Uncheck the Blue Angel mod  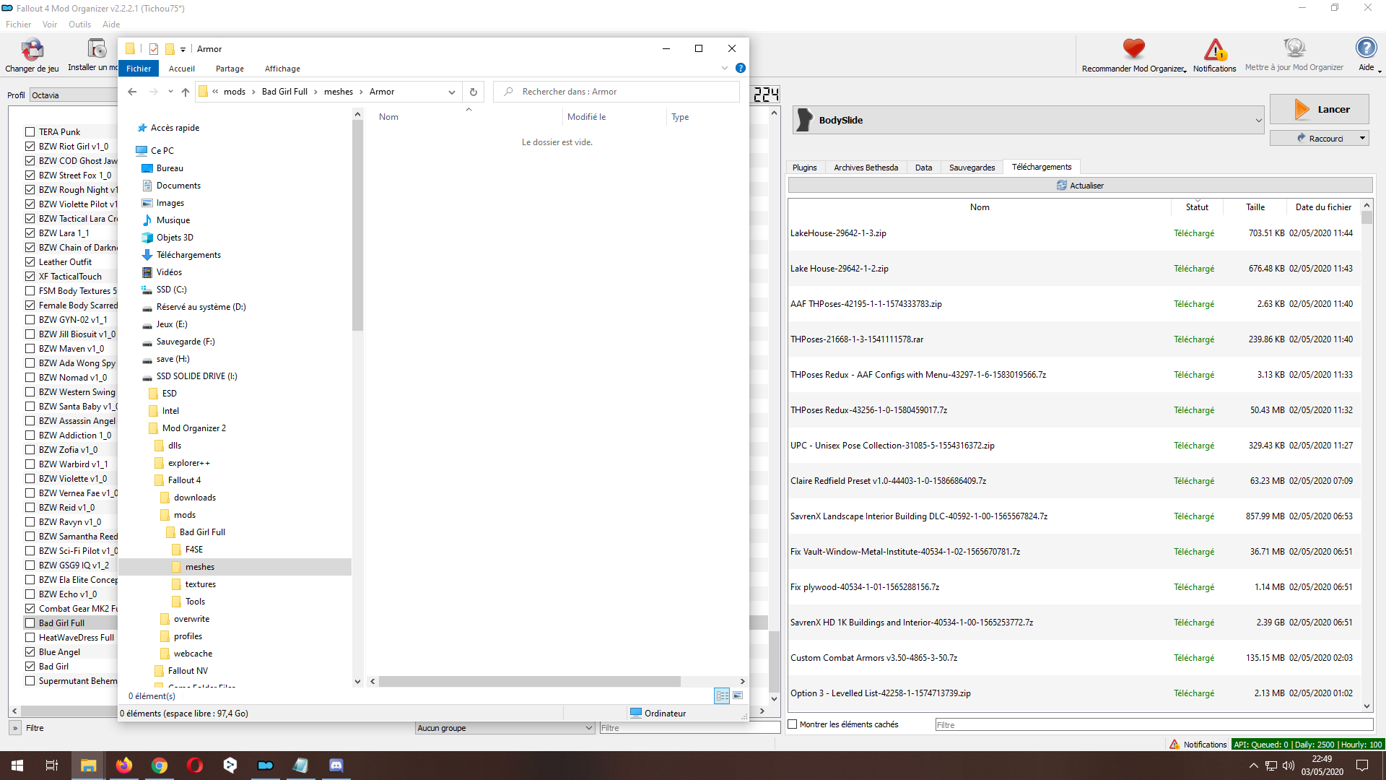coord(30,652)
